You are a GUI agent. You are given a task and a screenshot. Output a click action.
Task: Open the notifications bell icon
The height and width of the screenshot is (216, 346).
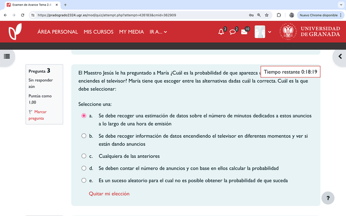pos(221,32)
